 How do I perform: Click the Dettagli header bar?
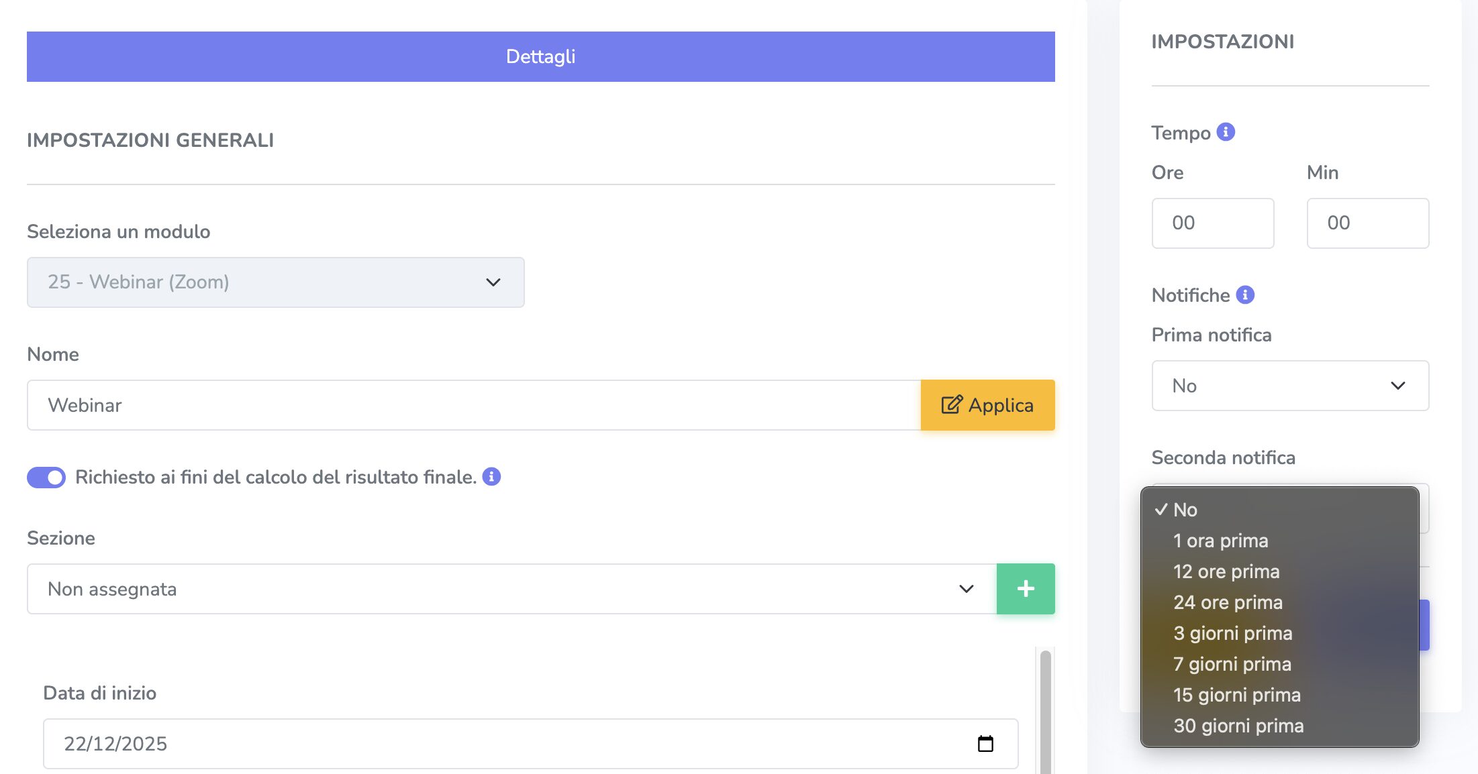[540, 56]
